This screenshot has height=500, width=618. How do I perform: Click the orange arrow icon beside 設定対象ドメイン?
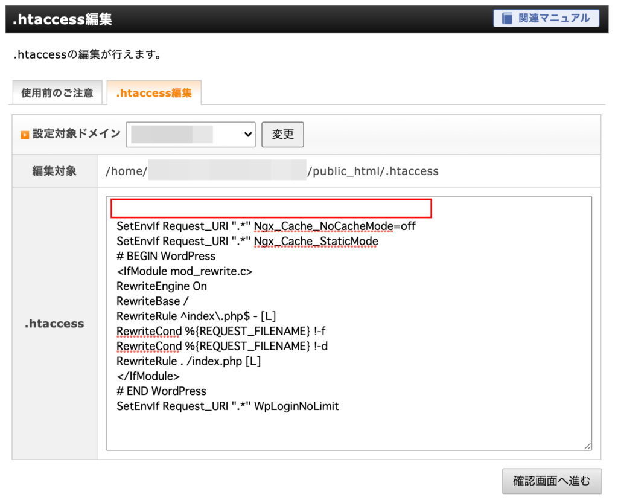click(25, 134)
